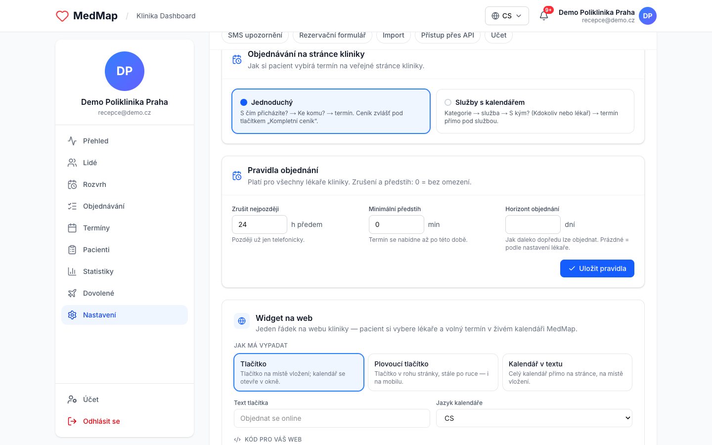Switch to the SMS upozornění tab

click(x=255, y=36)
